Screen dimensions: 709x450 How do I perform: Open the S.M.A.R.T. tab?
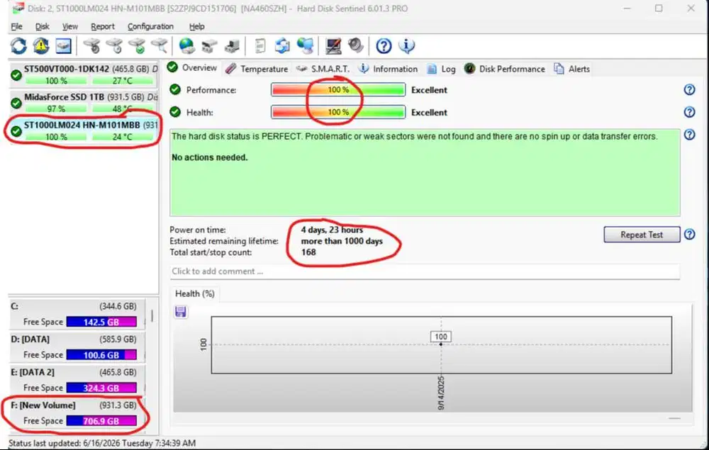click(x=323, y=69)
